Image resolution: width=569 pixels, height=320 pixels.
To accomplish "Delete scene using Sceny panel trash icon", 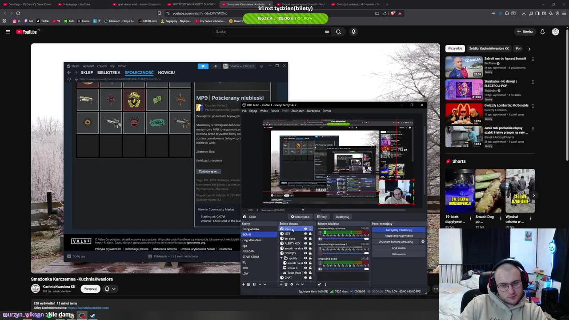I will (x=248, y=284).
